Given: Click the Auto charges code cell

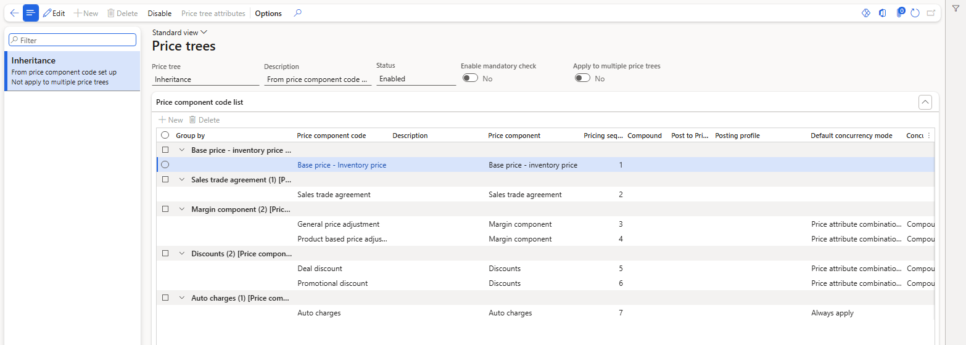Looking at the screenshot, I should tap(319, 313).
